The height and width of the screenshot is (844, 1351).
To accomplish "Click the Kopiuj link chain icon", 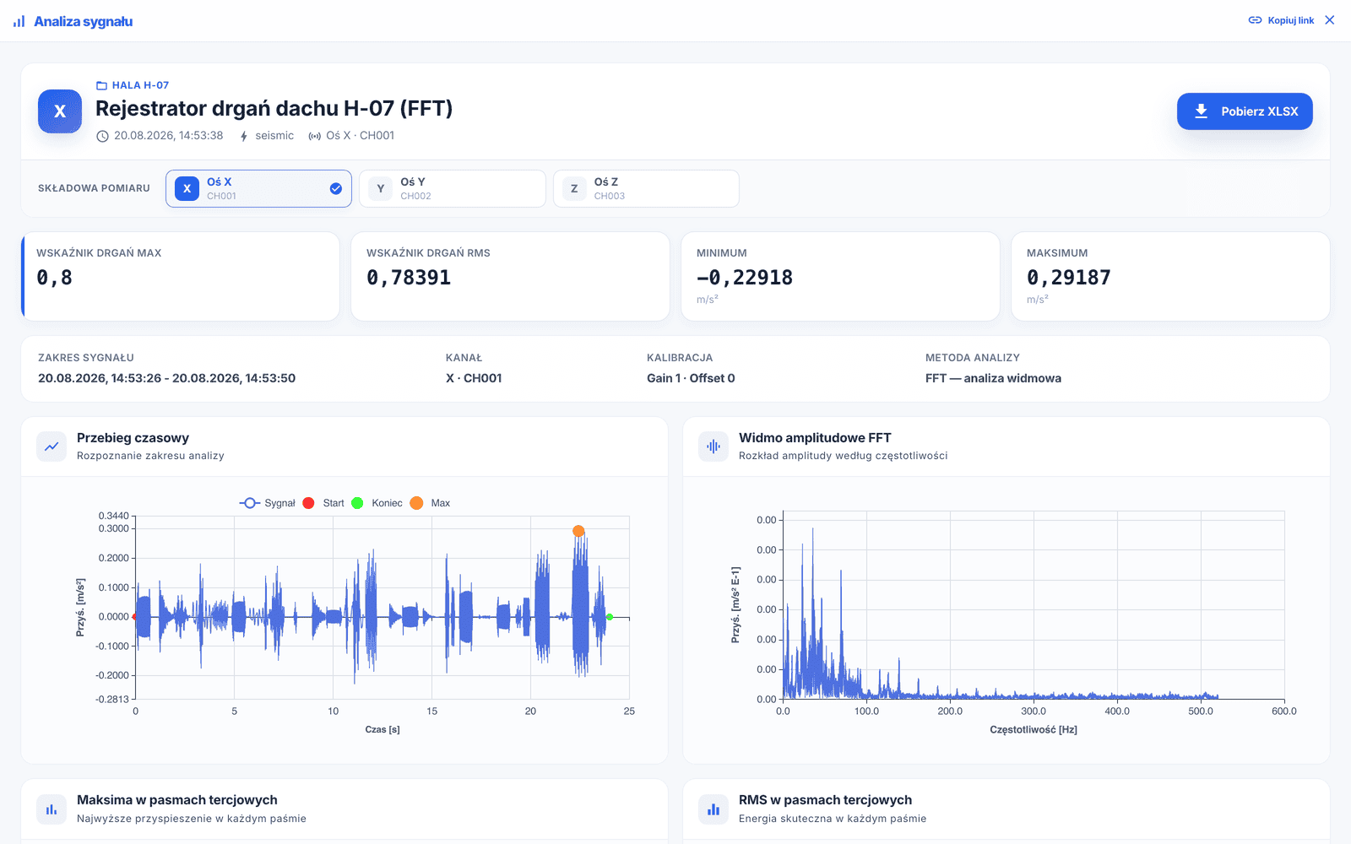I will pos(1255,20).
